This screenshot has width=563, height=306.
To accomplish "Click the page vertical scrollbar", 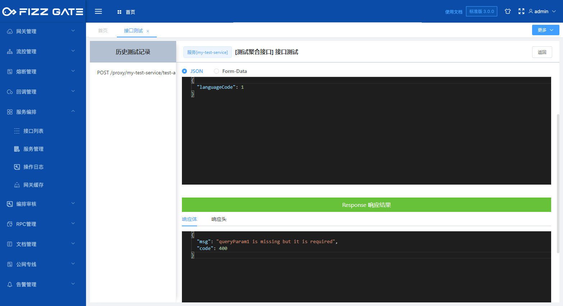I will (558, 184).
